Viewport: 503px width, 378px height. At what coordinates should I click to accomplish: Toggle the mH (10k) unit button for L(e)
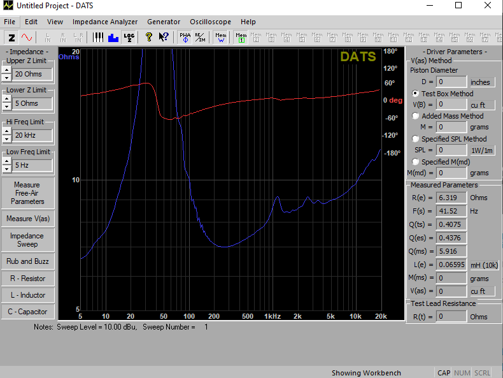(485, 265)
